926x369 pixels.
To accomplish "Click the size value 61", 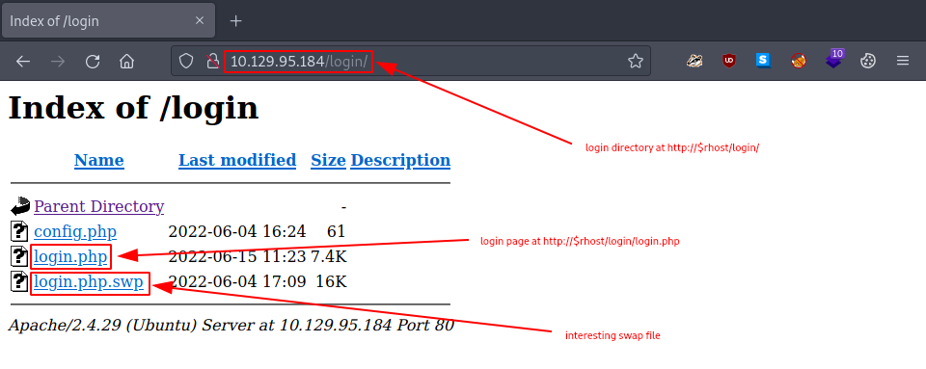I will (337, 231).
